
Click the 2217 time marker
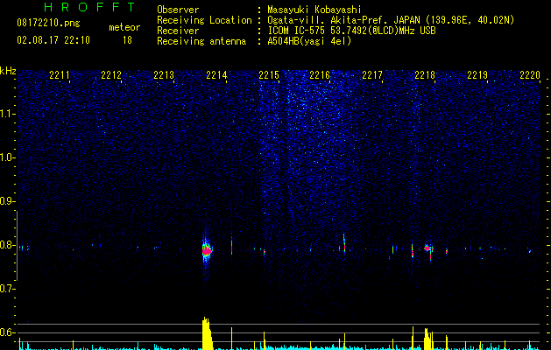[x=372, y=75]
